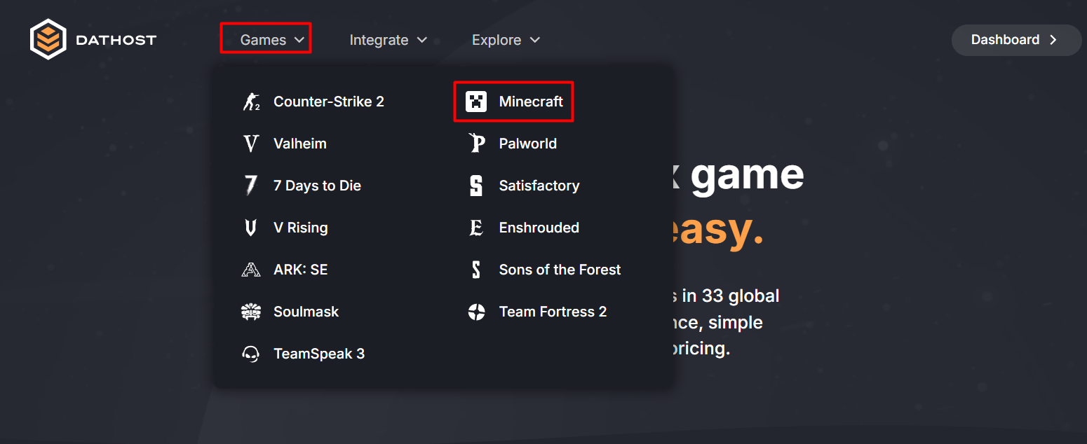Click the Soulmask mask icon
This screenshot has height=444, width=1087.
251,312
